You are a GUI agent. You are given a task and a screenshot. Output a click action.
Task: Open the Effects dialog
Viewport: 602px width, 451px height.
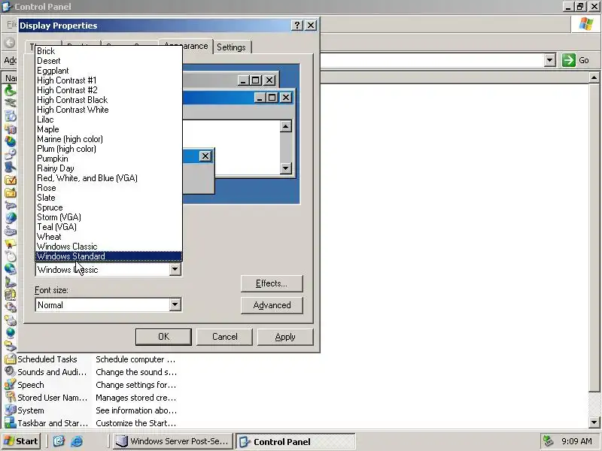coord(272,283)
